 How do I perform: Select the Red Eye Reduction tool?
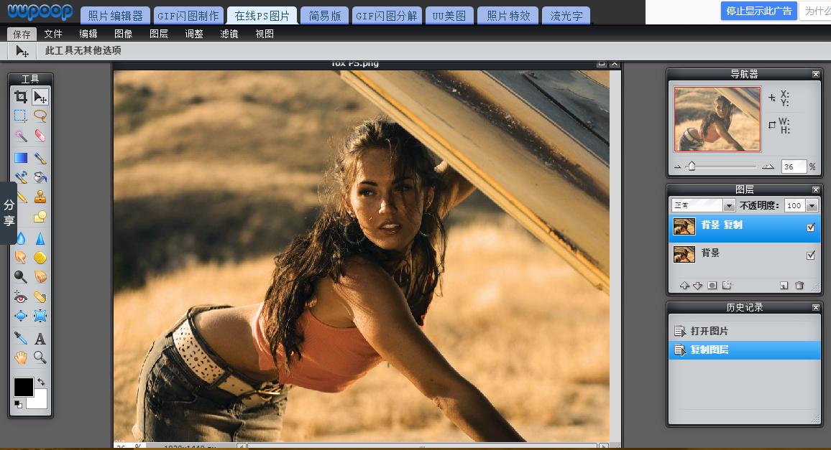[21, 297]
